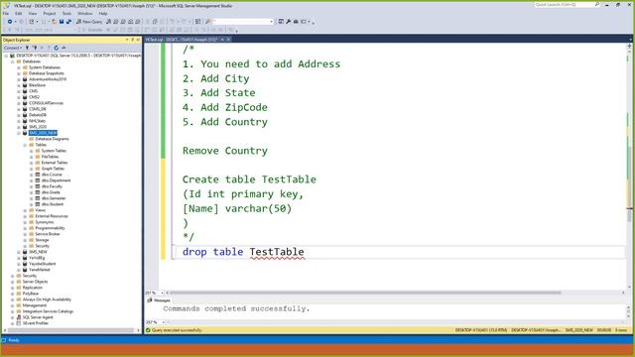This screenshot has width=635, height=357.
Task: Click the Save file toolbar icon
Action: click(x=62, y=22)
